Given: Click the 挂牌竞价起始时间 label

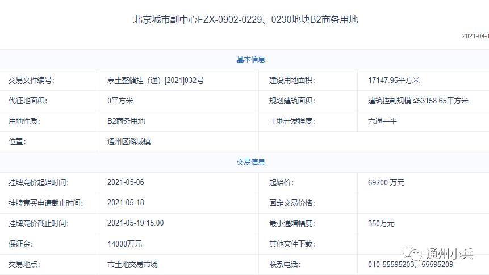Looking at the screenshot, I should tap(39, 182).
